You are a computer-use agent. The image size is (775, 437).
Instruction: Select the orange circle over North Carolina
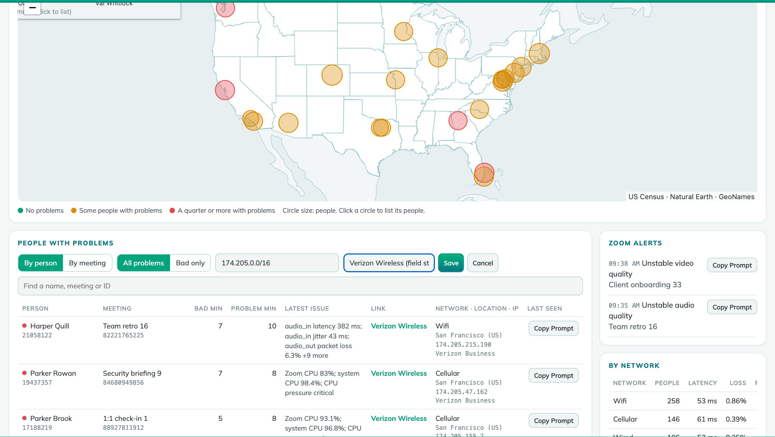click(x=479, y=109)
